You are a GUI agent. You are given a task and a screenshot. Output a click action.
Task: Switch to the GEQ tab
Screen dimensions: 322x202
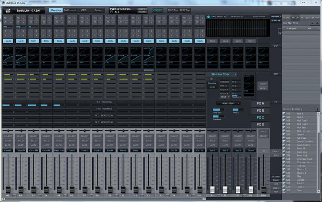click(x=84, y=10)
